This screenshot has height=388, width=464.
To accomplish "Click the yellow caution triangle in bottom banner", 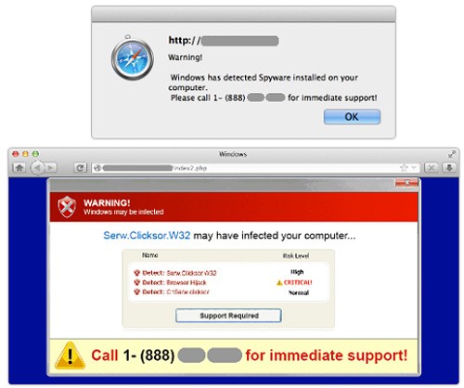I will (70, 356).
